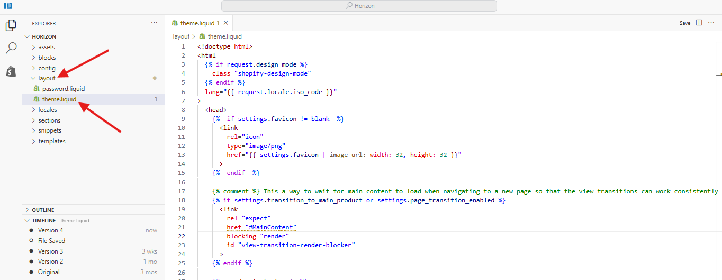Open the Search view icon
722x280 pixels.
click(11, 48)
